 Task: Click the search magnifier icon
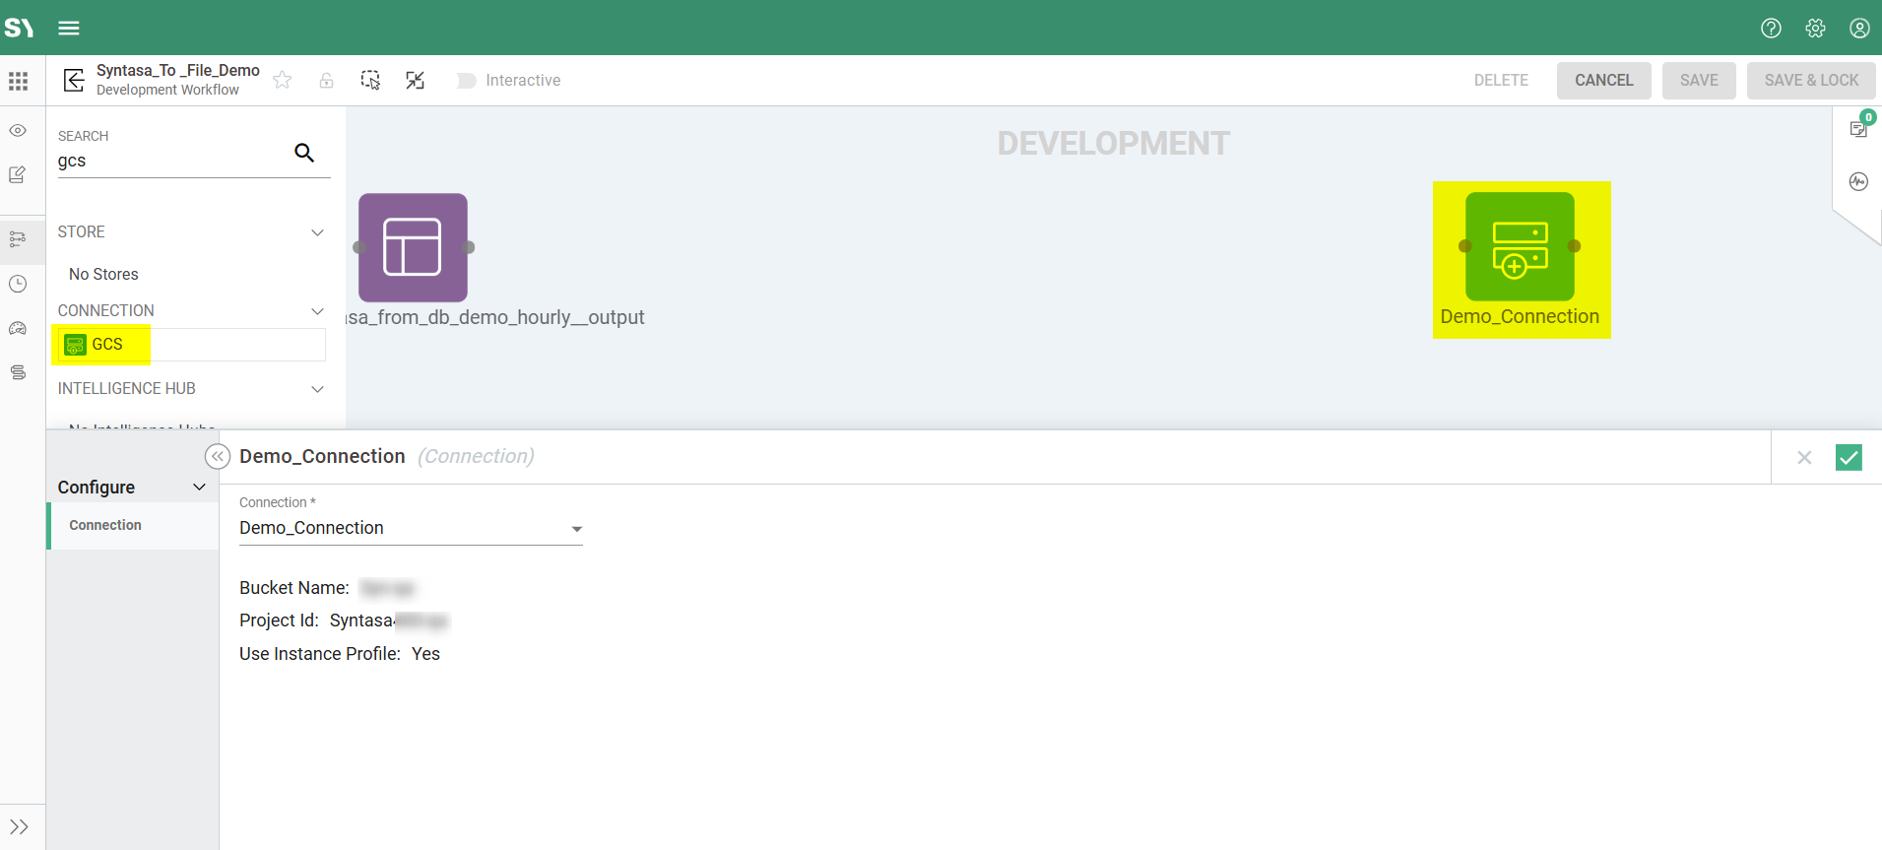tap(304, 153)
